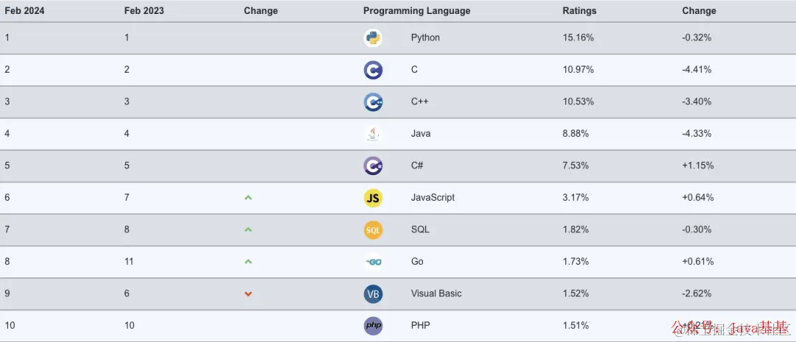Viewport: 796px width, 342px height.
Task: Click green up arrow in SQL row
Action: [x=248, y=229]
